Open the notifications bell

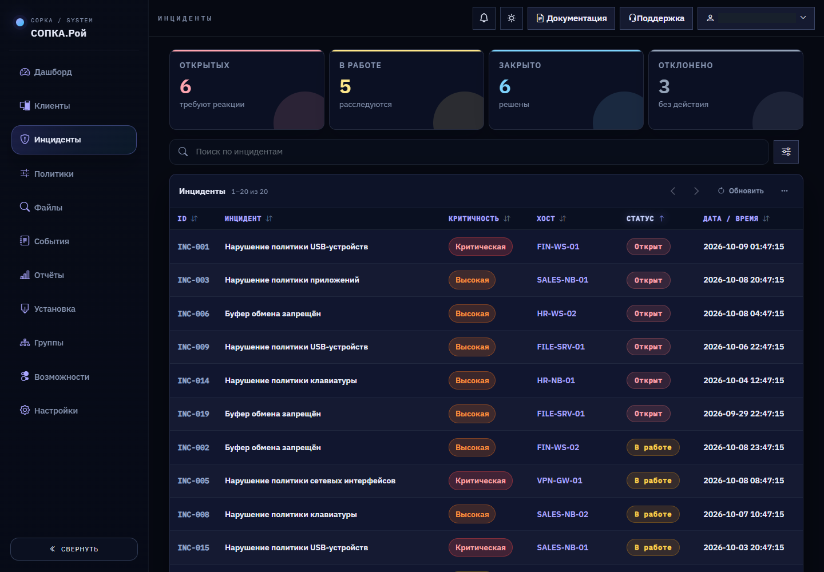click(484, 18)
